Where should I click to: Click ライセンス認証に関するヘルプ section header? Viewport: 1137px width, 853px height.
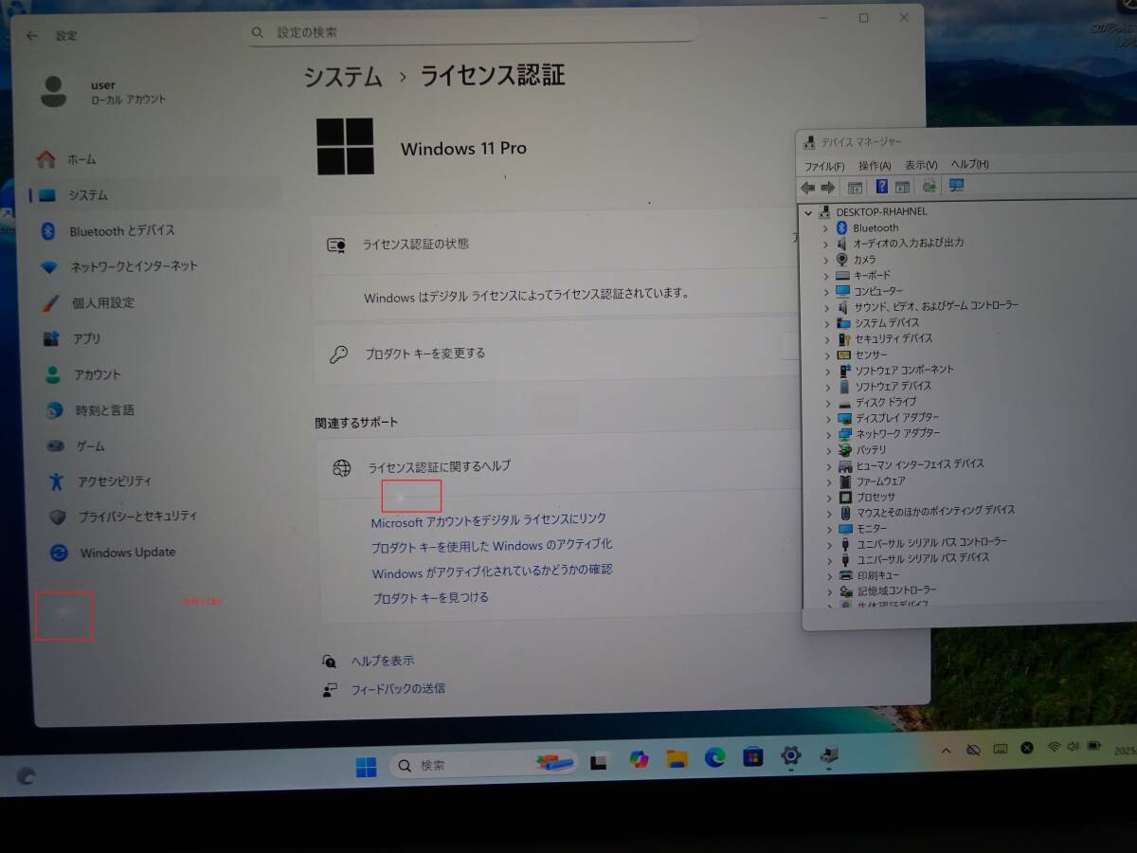coord(561,466)
